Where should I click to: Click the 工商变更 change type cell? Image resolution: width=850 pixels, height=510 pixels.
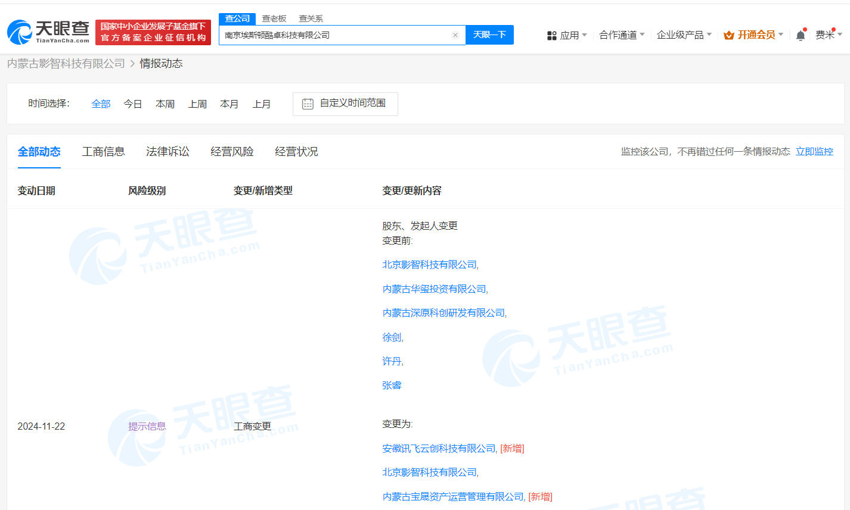(x=252, y=426)
